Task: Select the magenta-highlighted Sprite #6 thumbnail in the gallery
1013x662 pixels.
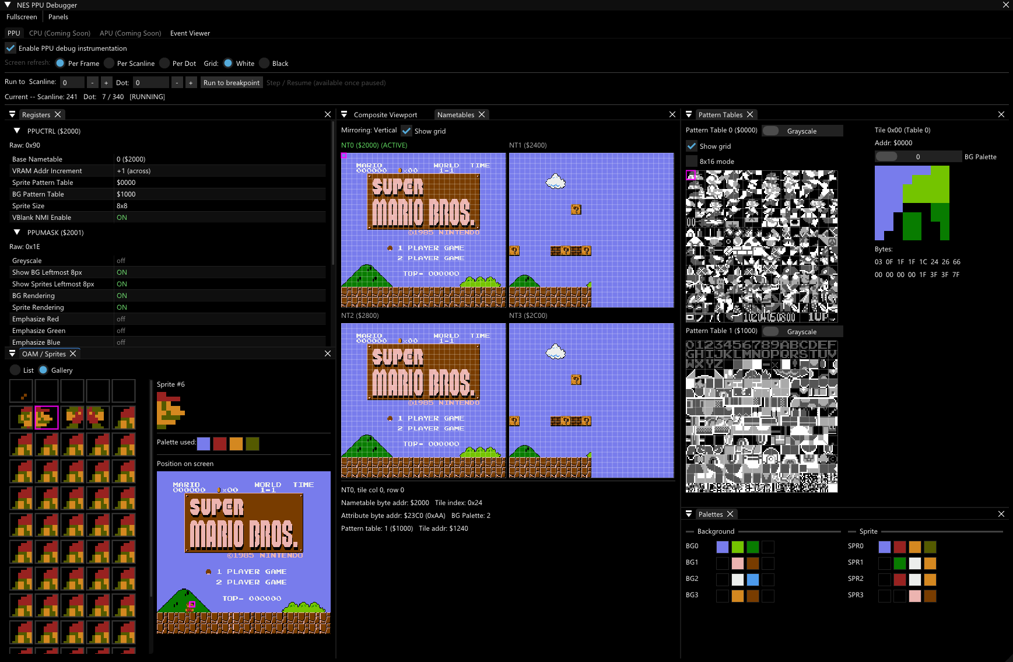Action: point(47,418)
